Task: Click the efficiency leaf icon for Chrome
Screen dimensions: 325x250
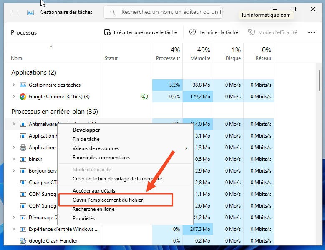Action: (x=144, y=97)
